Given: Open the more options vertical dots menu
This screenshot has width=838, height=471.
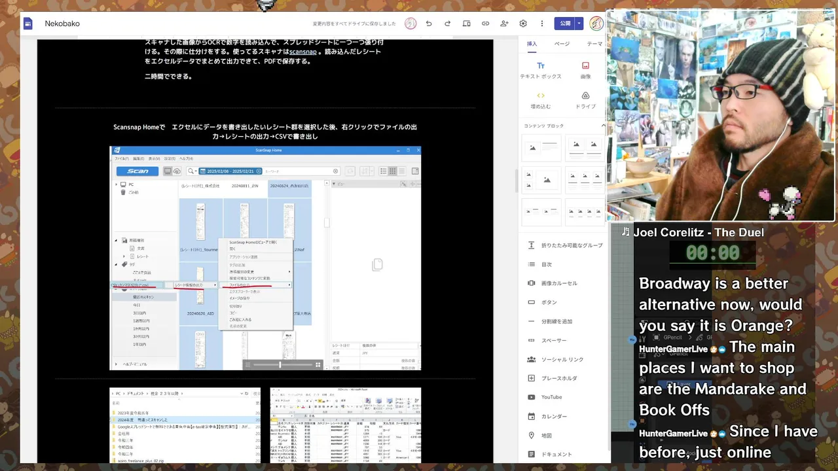Looking at the screenshot, I should [542, 24].
